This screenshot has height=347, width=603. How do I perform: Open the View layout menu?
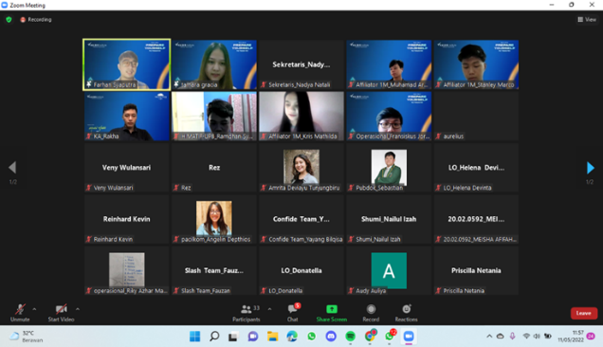tap(587, 19)
